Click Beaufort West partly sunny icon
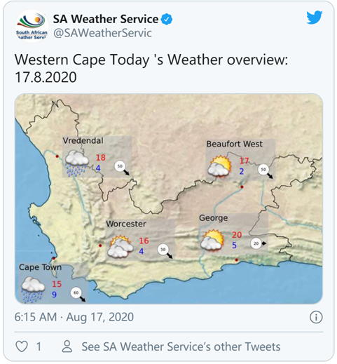337x364 pixels. pyautogui.click(x=220, y=167)
